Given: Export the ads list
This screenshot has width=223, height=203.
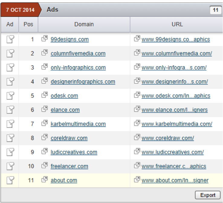Looking at the screenshot, I should point(208,195).
